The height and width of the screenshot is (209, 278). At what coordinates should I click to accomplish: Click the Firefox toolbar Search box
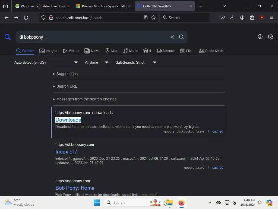point(185,18)
